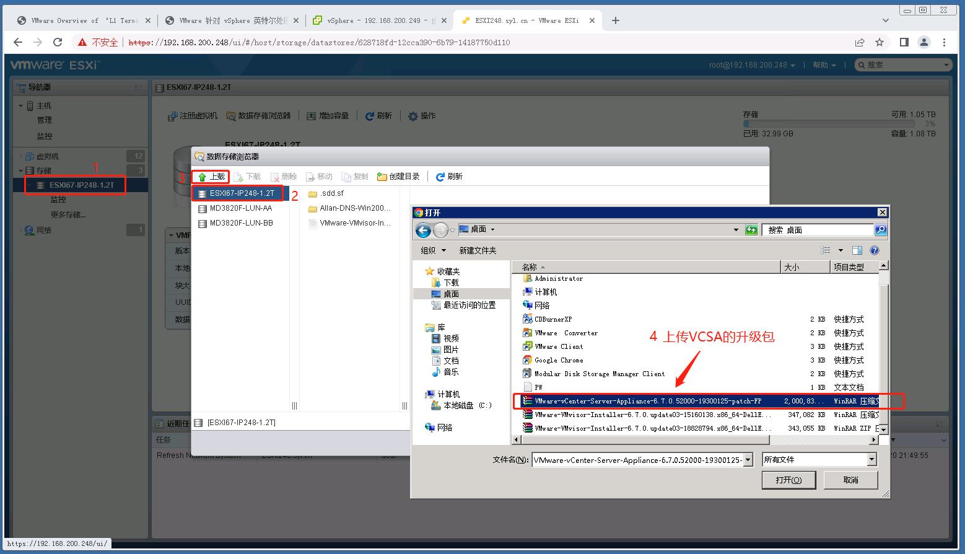
Task: Expand the Virtual Machines (虚拟机) navigator node
Action: 20,156
